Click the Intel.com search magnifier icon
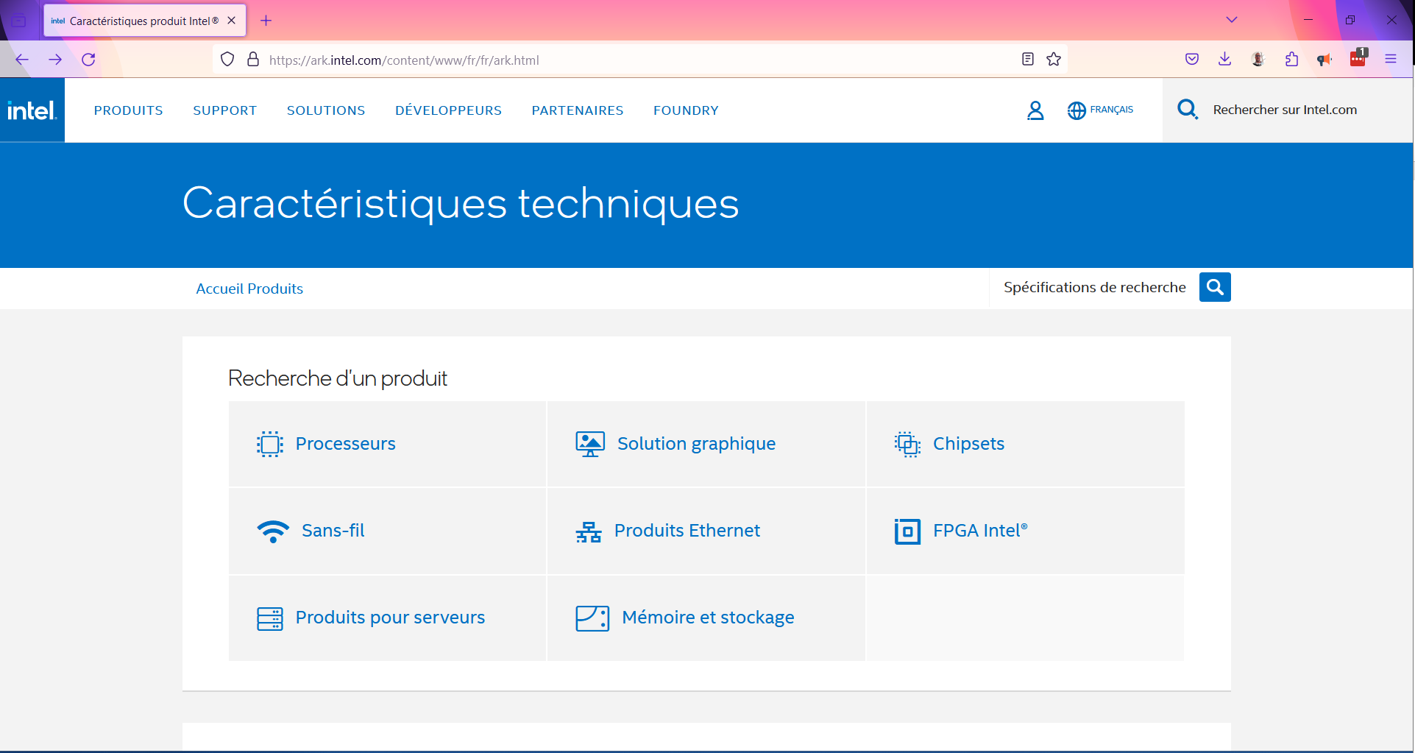This screenshot has width=1415, height=753. point(1188,110)
